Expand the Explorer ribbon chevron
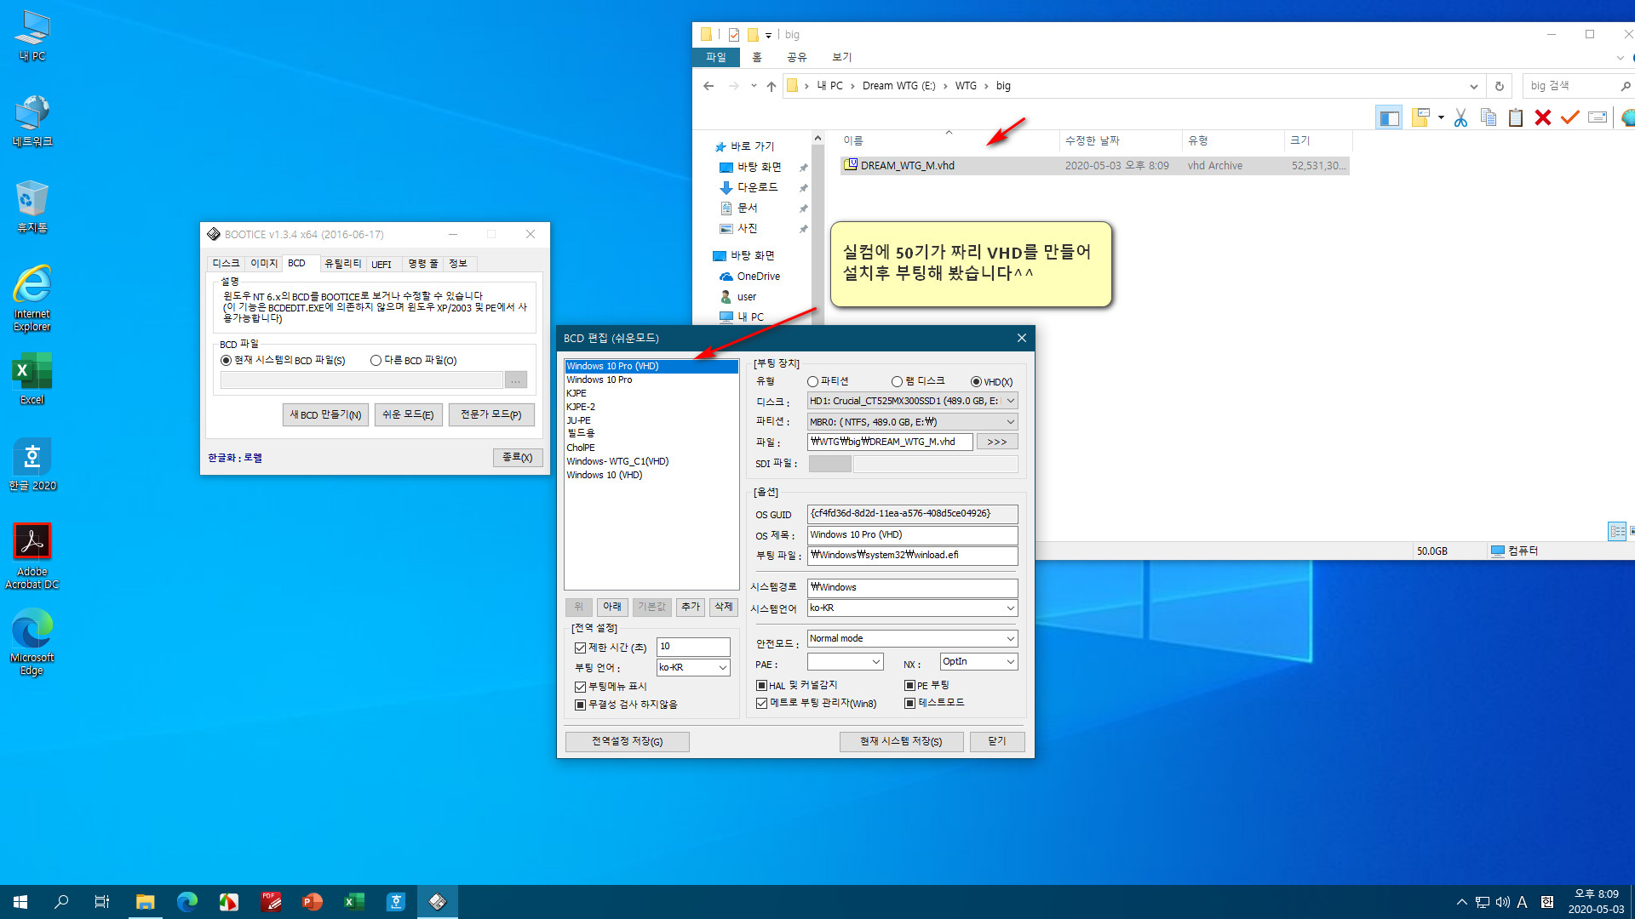This screenshot has height=919, width=1635. (x=1620, y=58)
